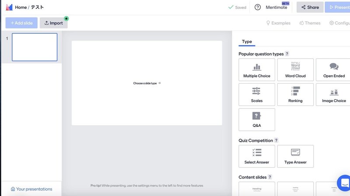Click the Pro tip text below slide

(147, 185)
